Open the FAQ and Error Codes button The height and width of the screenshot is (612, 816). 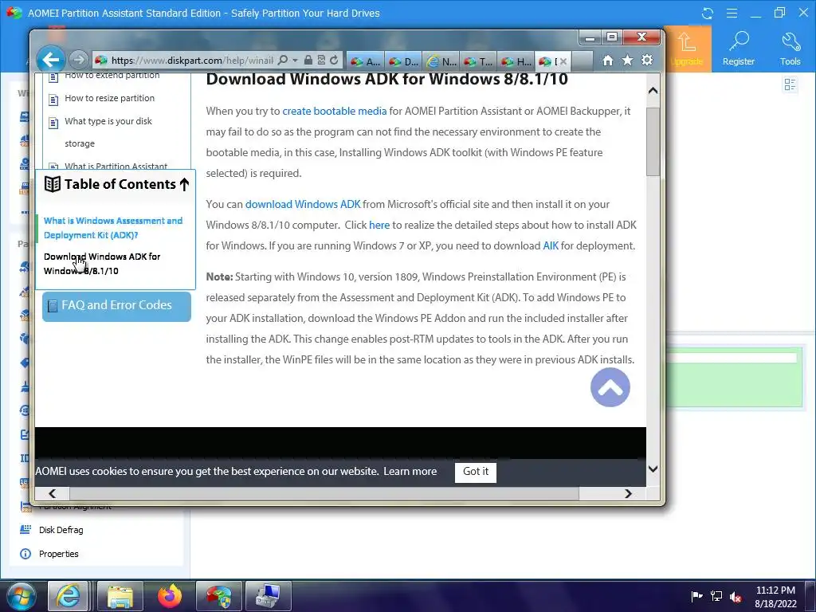point(116,306)
